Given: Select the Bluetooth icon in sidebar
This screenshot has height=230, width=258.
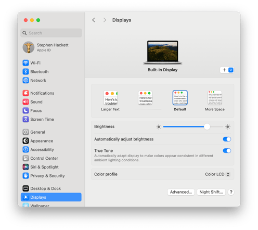Looking at the screenshot, I should [25, 71].
